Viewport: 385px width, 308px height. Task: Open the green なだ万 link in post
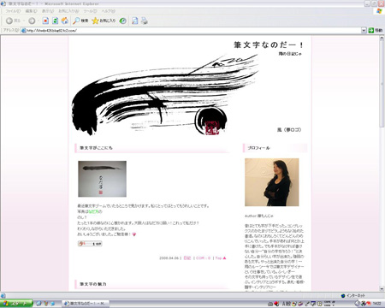pyautogui.click(x=93, y=211)
